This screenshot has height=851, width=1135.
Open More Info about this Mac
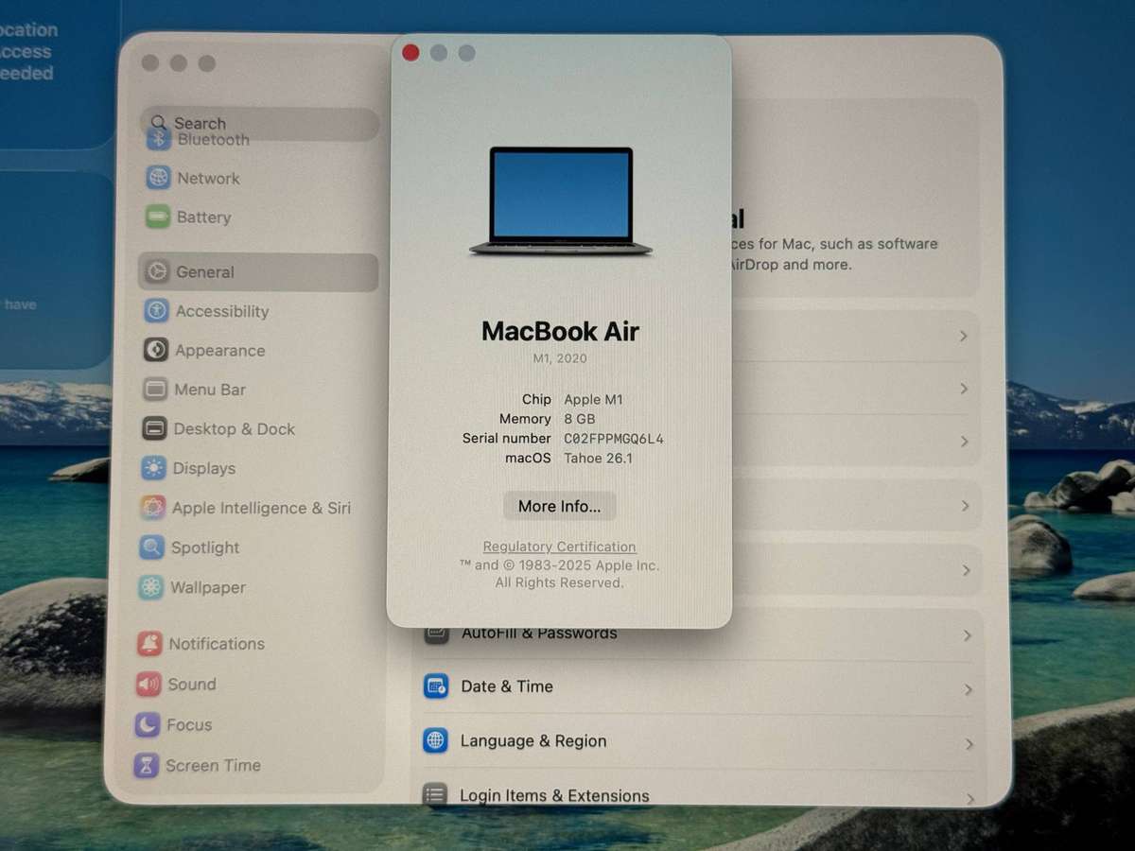(x=559, y=506)
